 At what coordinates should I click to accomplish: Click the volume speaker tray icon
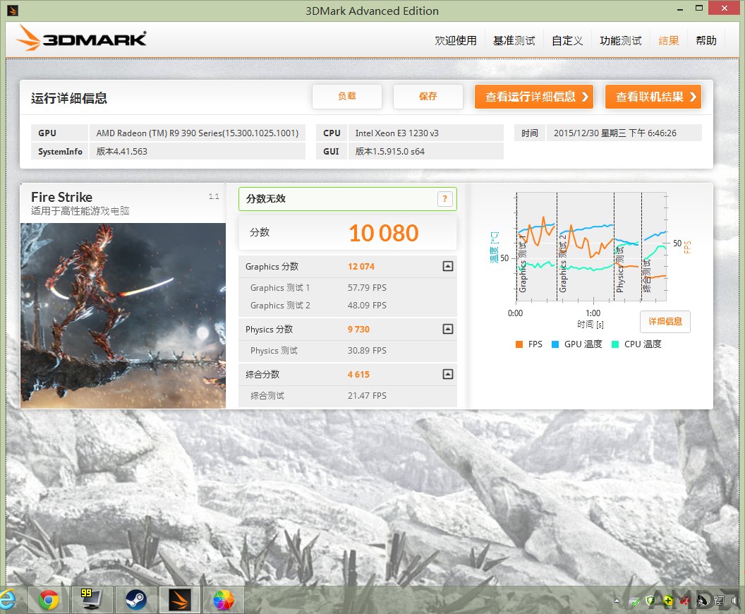click(736, 601)
